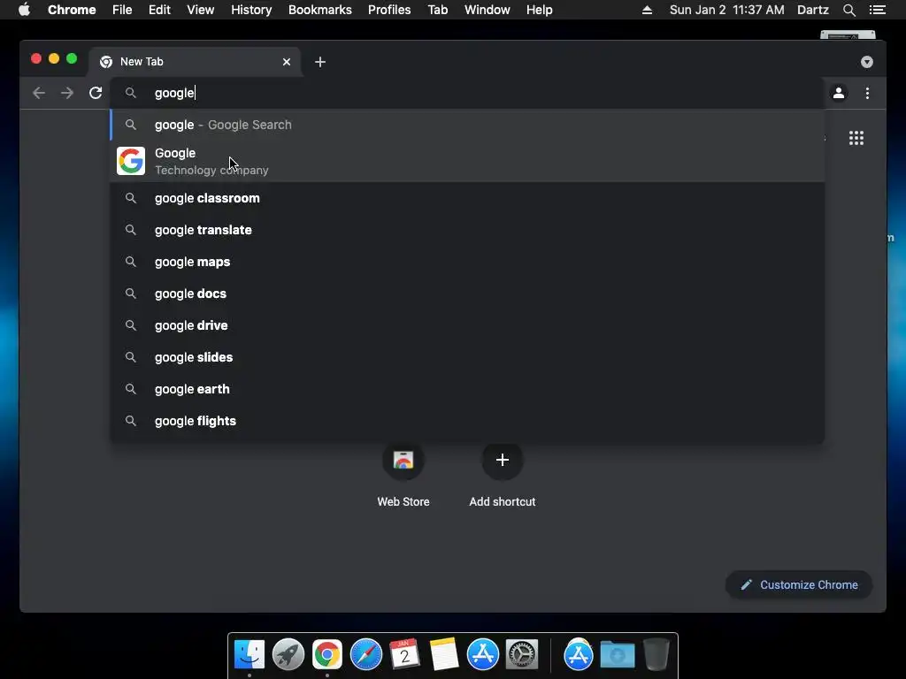Close the New Tab tab
The height and width of the screenshot is (679, 906).
click(x=287, y=62)
